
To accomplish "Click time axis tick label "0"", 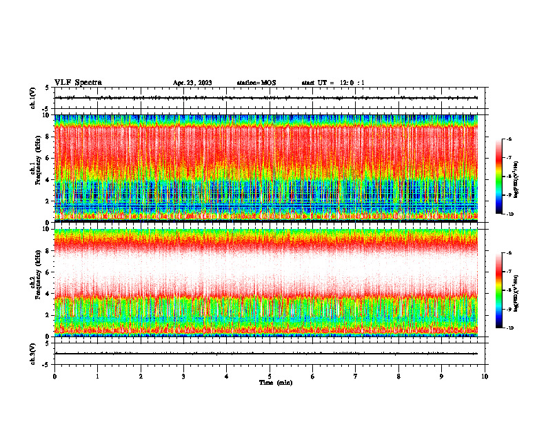I will (x=54, y=376).
